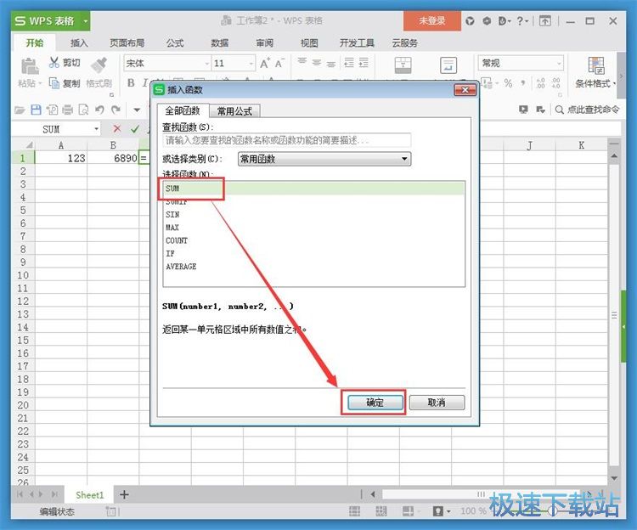Apply percent style format

coord(508,83)
